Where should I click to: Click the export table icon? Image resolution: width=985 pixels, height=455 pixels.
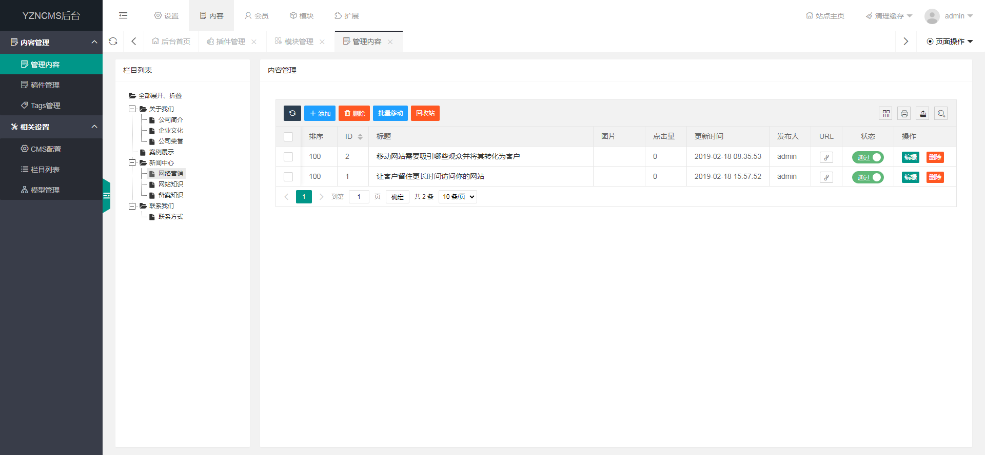coord(922,113)
